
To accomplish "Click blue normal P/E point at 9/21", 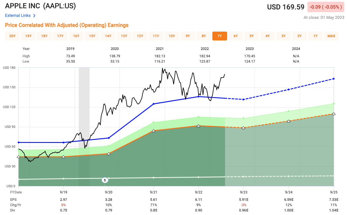I will (154, 104).
